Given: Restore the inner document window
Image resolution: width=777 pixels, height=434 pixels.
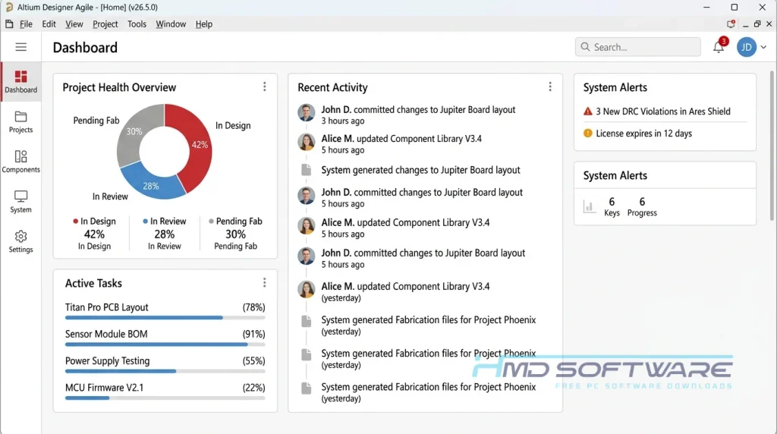Looking at the screenshot, I should coord(757,24).
